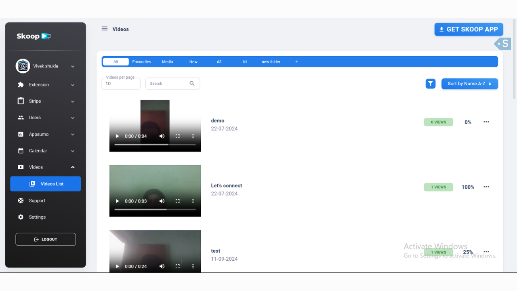Fullscreen the test video
The width and height of the screenshot is (517, 291).
pos(177,266)
